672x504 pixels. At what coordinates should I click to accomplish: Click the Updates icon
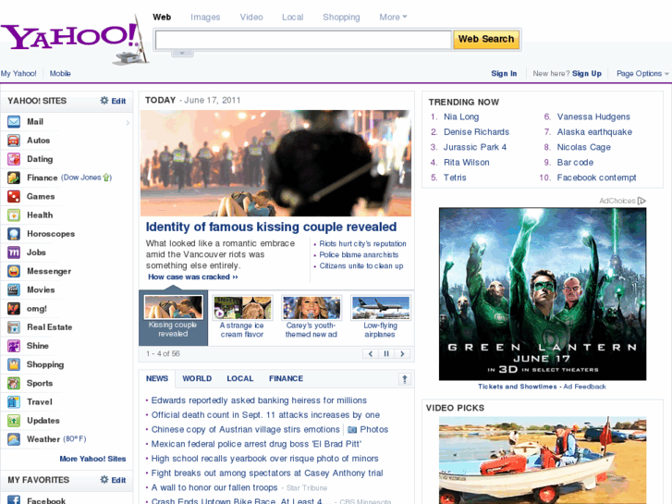click(14, 421)
